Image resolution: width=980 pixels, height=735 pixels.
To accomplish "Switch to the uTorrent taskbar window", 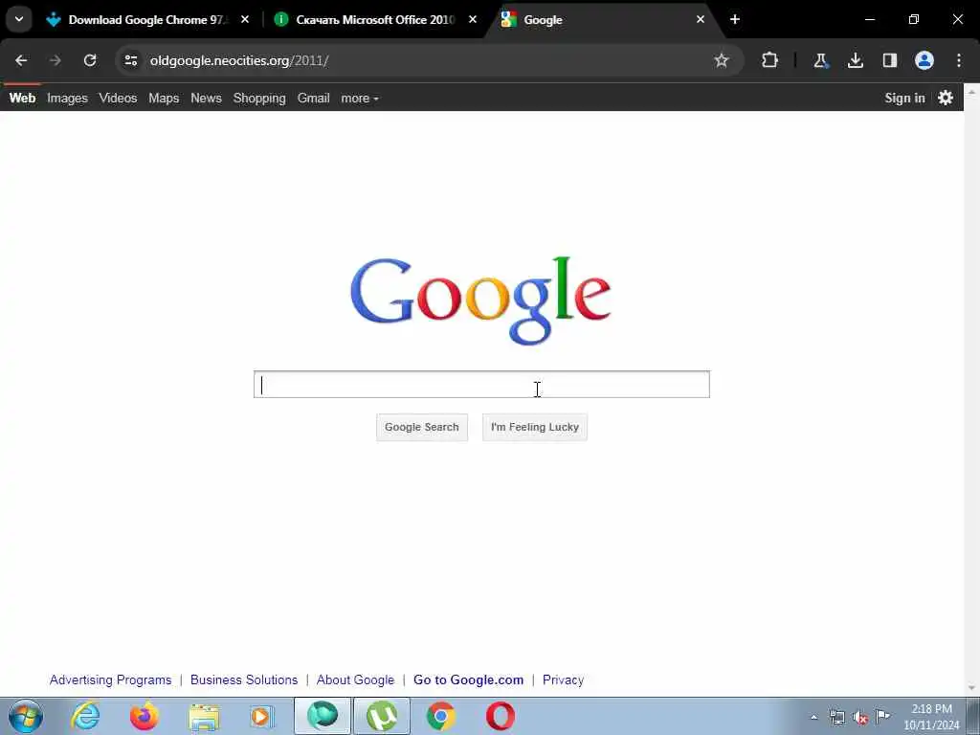I will pyautogui.click(x=382, y=716).
